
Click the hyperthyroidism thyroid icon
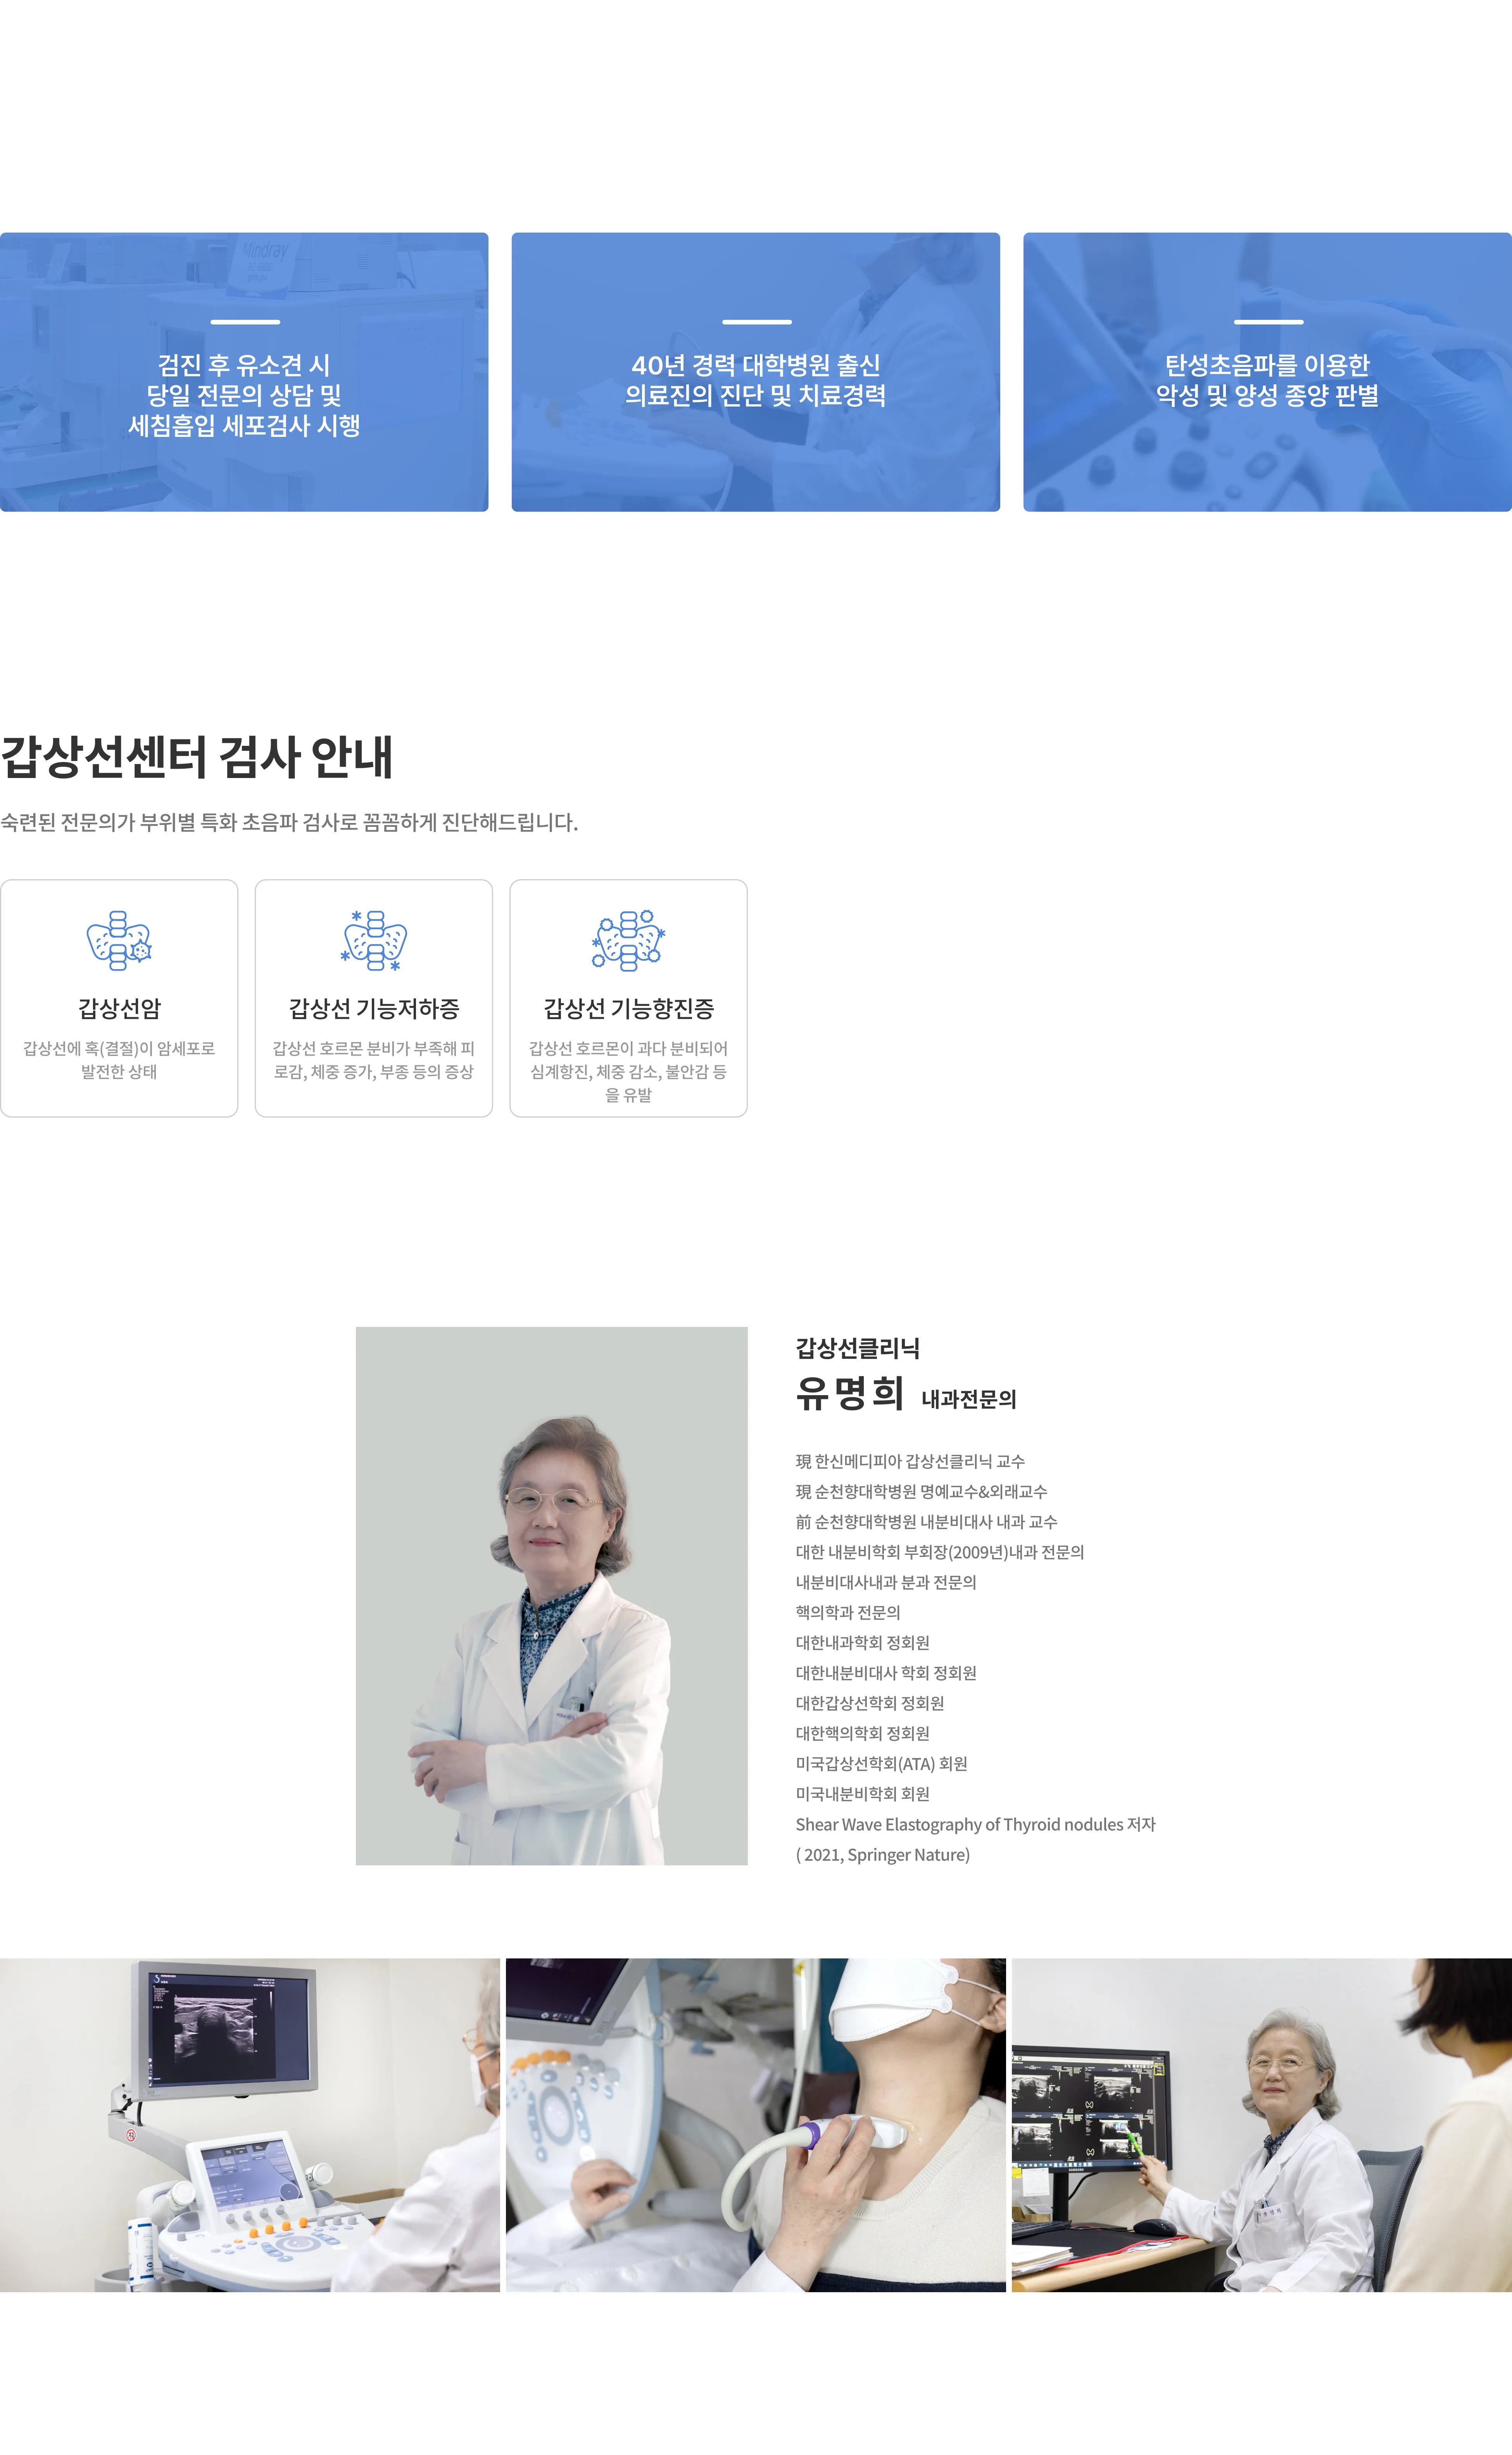coord(628,940)
